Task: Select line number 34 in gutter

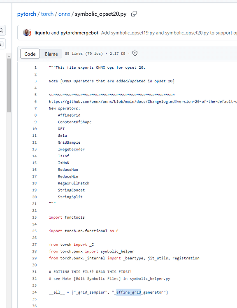Action: pyautogui.click(x=35, y=292)
